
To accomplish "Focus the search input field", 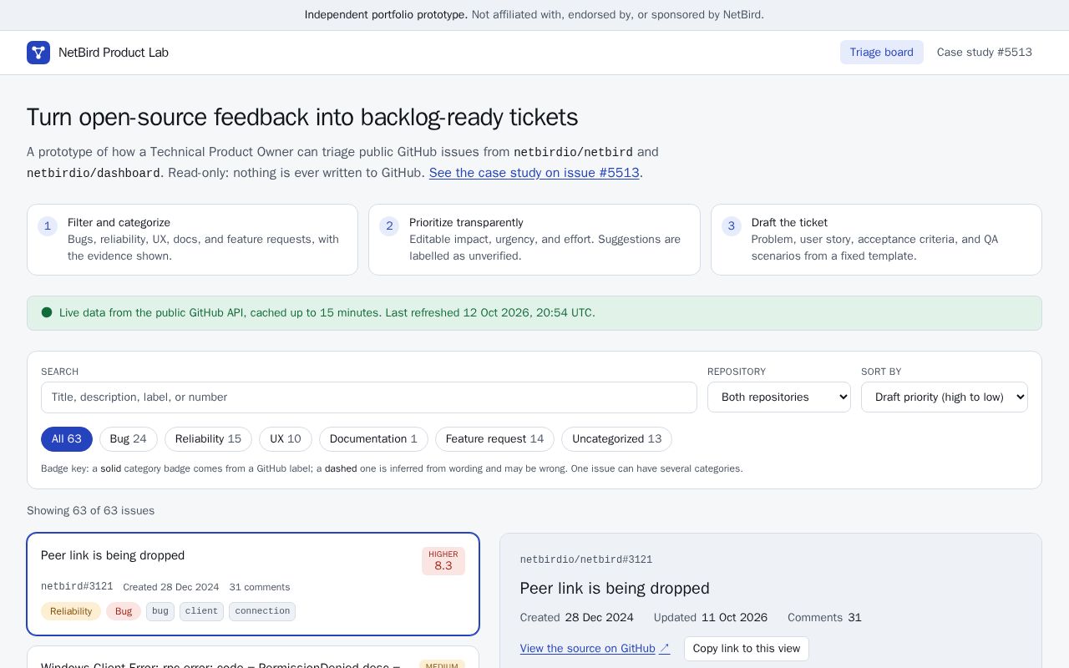I will click(x=368, y=397).
